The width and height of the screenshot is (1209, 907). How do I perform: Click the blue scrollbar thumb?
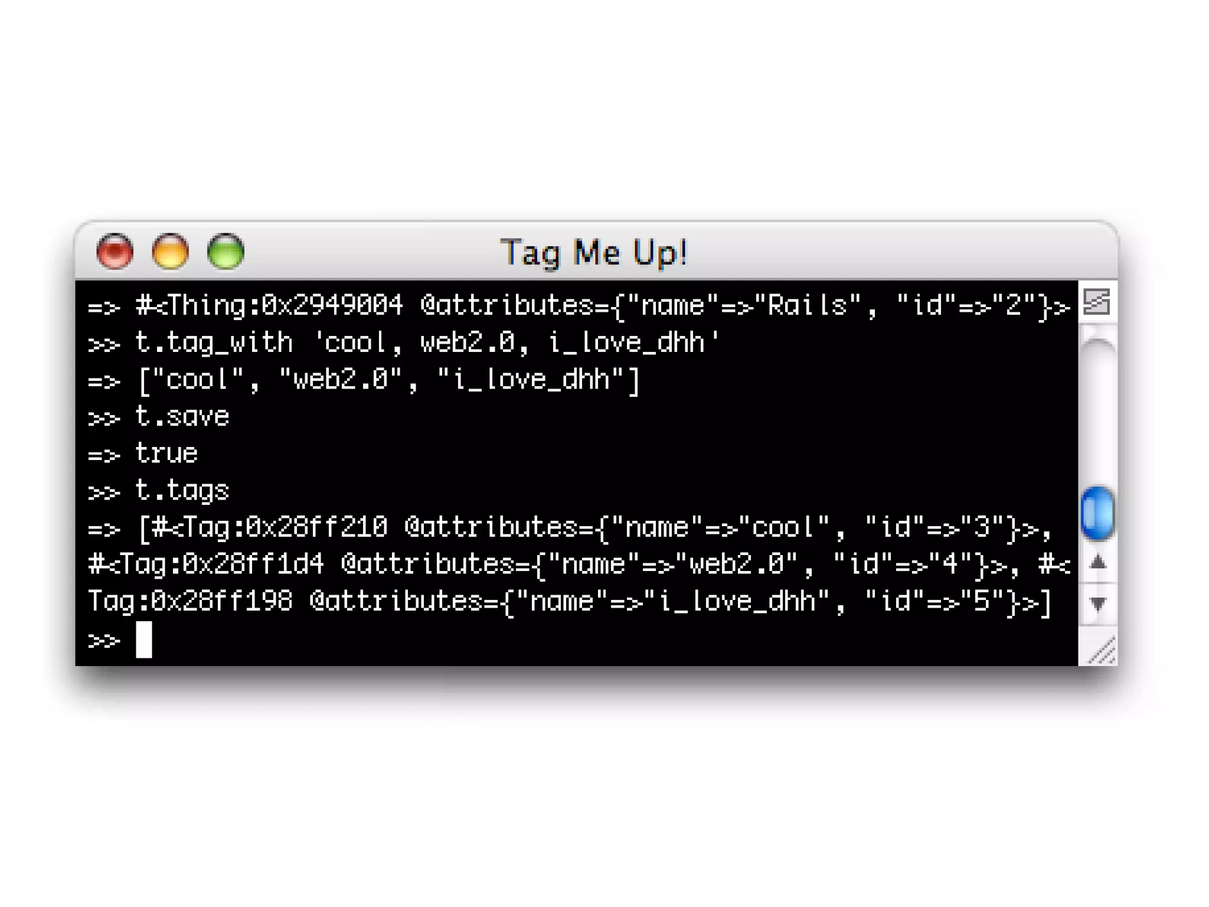coord(1097,513)
